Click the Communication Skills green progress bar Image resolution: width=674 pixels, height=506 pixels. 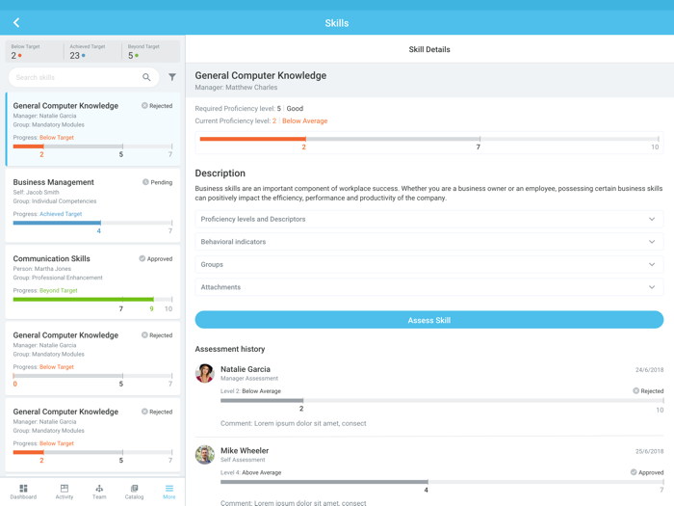83,299
